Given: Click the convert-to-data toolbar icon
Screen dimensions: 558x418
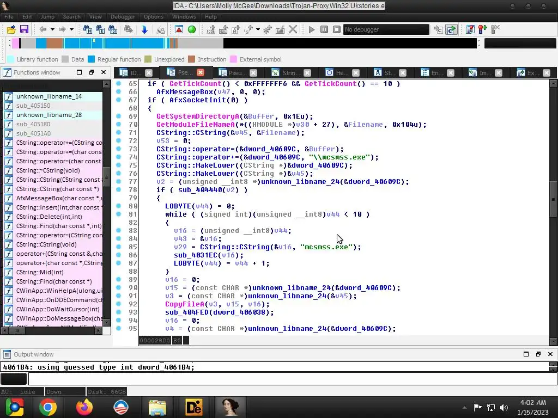Looking at the screenshot, I should coord(223,29).
